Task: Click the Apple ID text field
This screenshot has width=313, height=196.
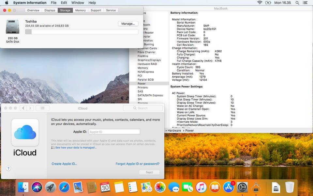Action: pyautogui.click(x=114, y=132)
